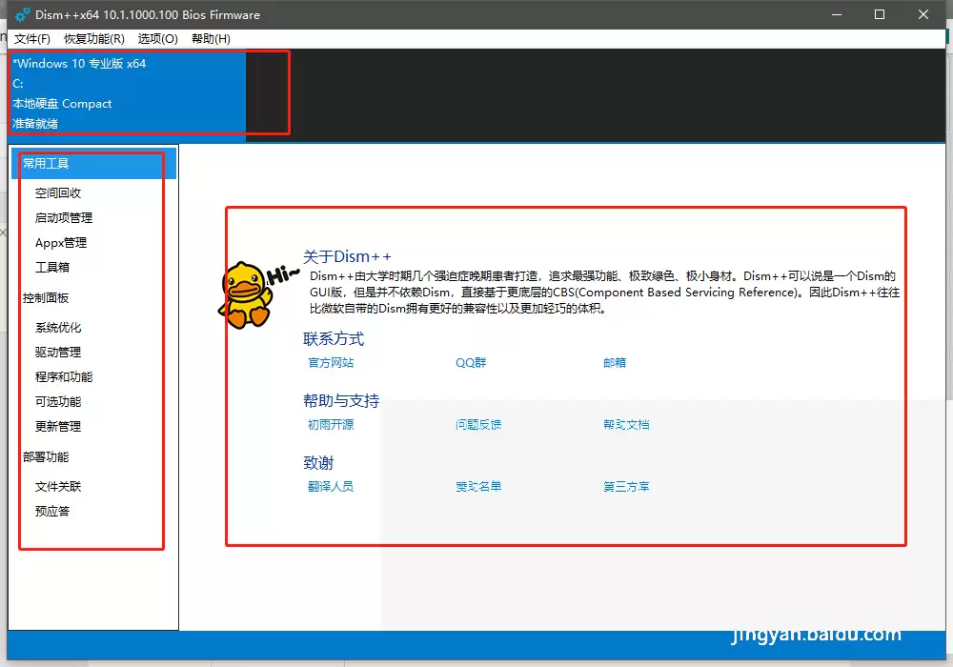Click the 初雨开源 link
The height and width of the screenshot is (667, 953).
pos(331,425)
